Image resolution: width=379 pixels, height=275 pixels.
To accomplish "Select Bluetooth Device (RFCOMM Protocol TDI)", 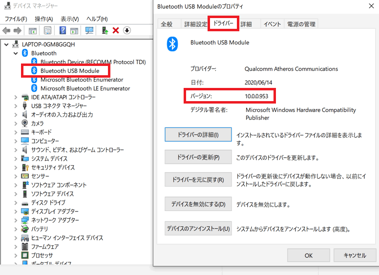I will (93, 62).
